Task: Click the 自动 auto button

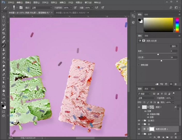Action: click(x=174, y=46)
